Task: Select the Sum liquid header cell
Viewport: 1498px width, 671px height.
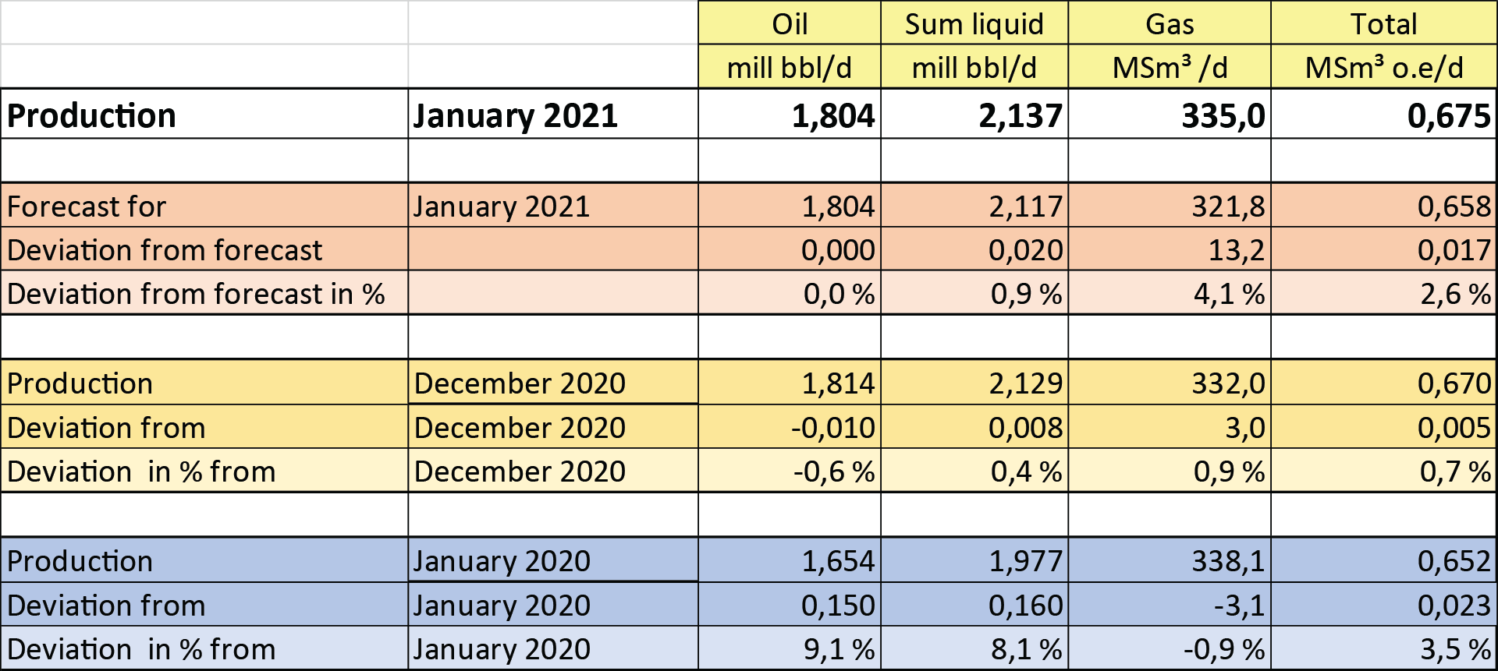Action: click(x=974, y=23)
